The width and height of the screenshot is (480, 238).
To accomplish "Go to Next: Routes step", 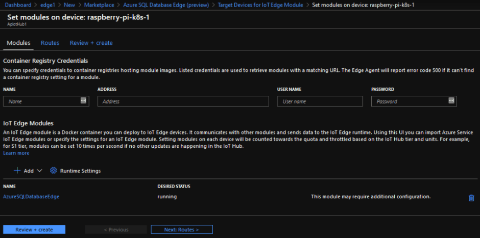I will tap(181, 230).
